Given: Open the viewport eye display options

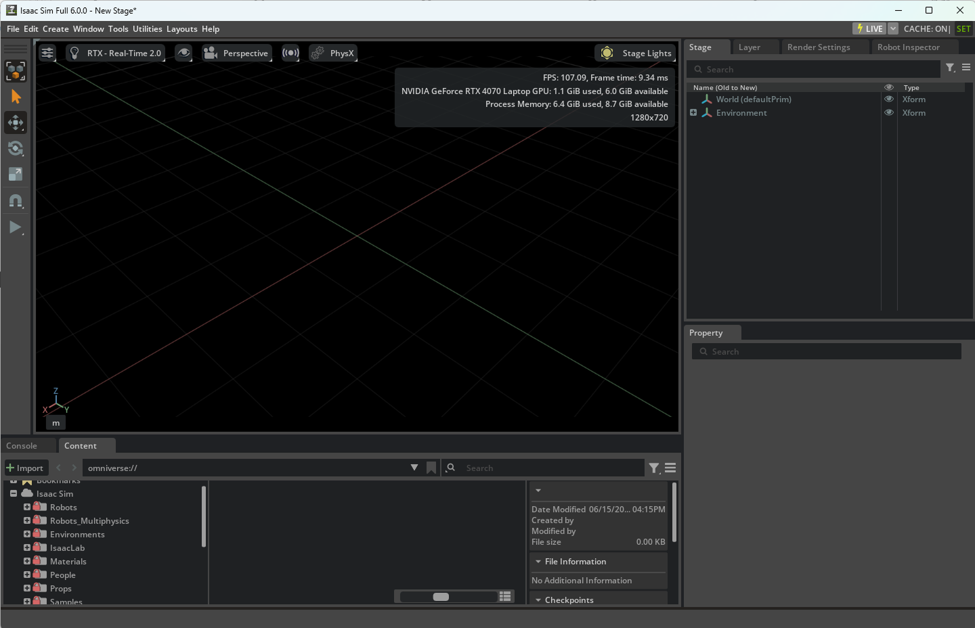Looking at the screenshot, I should [183, 53].
